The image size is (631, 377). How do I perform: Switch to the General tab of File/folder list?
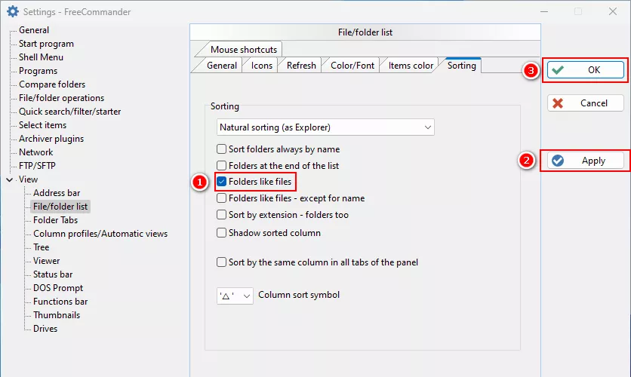[x=221, y=66]
